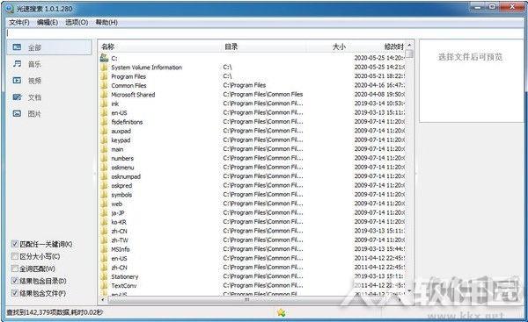Select the '2019-03-13 15:44' date cell
The width and height of the screenshot is (528, 322).
(x=379, y=249)
